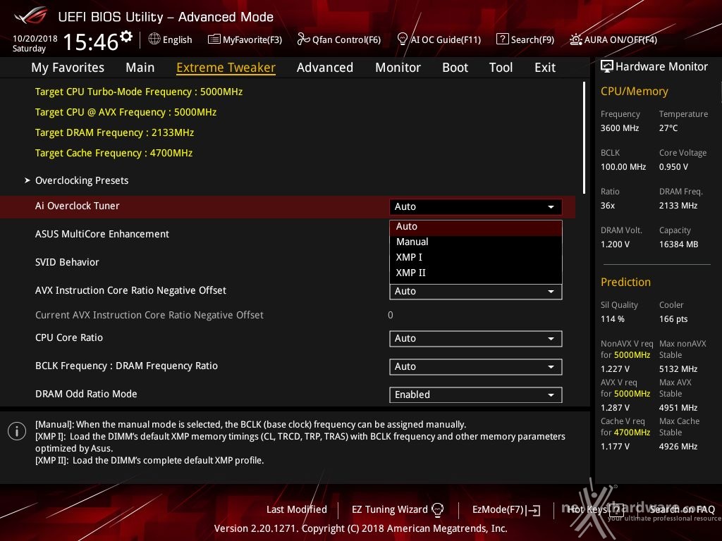Open the AVX Instruction Core Ratio Negative Offset dropdown
Screen dimensions: 722x541
tap(475, 291)
